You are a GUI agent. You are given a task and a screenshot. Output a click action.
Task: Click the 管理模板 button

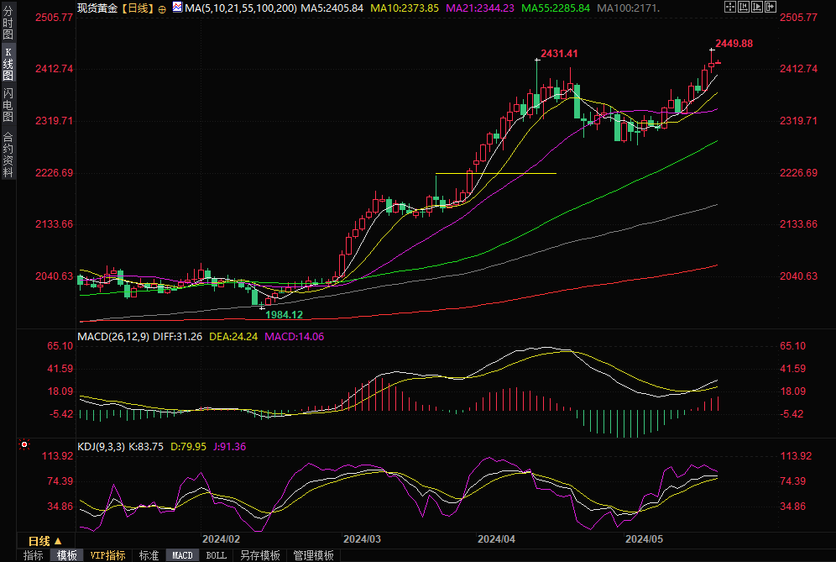(x=313, y=555)
